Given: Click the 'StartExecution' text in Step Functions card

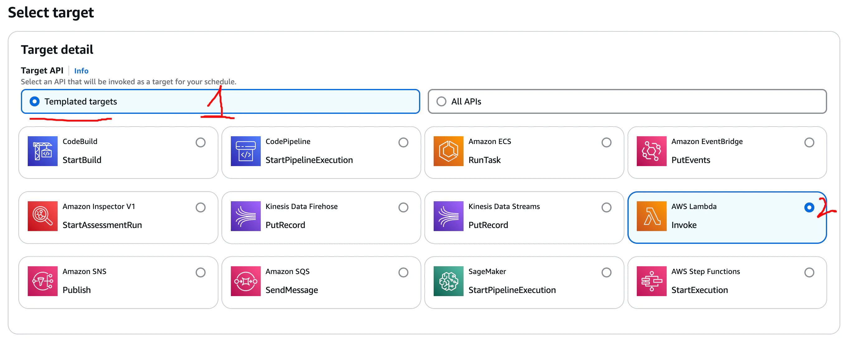Looking at the screenshot, I should point(700,290).
